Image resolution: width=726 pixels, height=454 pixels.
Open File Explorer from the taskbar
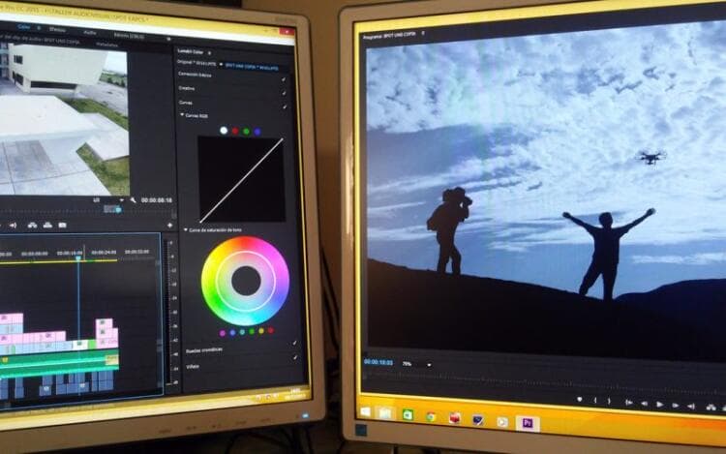click(x=384, y=413)
